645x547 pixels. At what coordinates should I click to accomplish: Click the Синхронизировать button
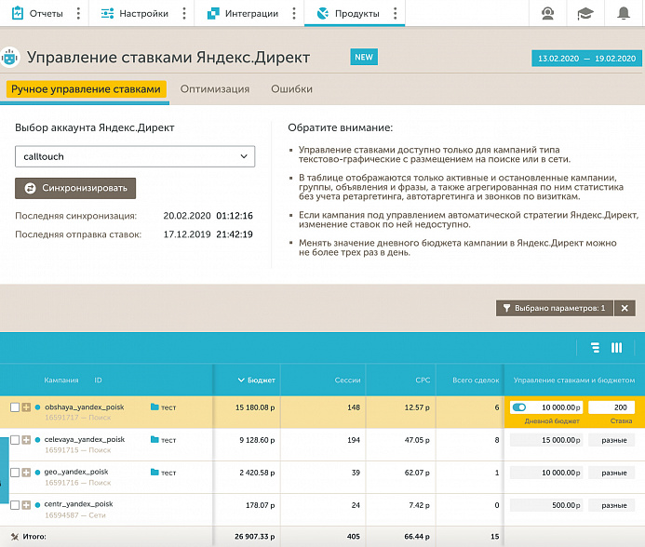75,188
